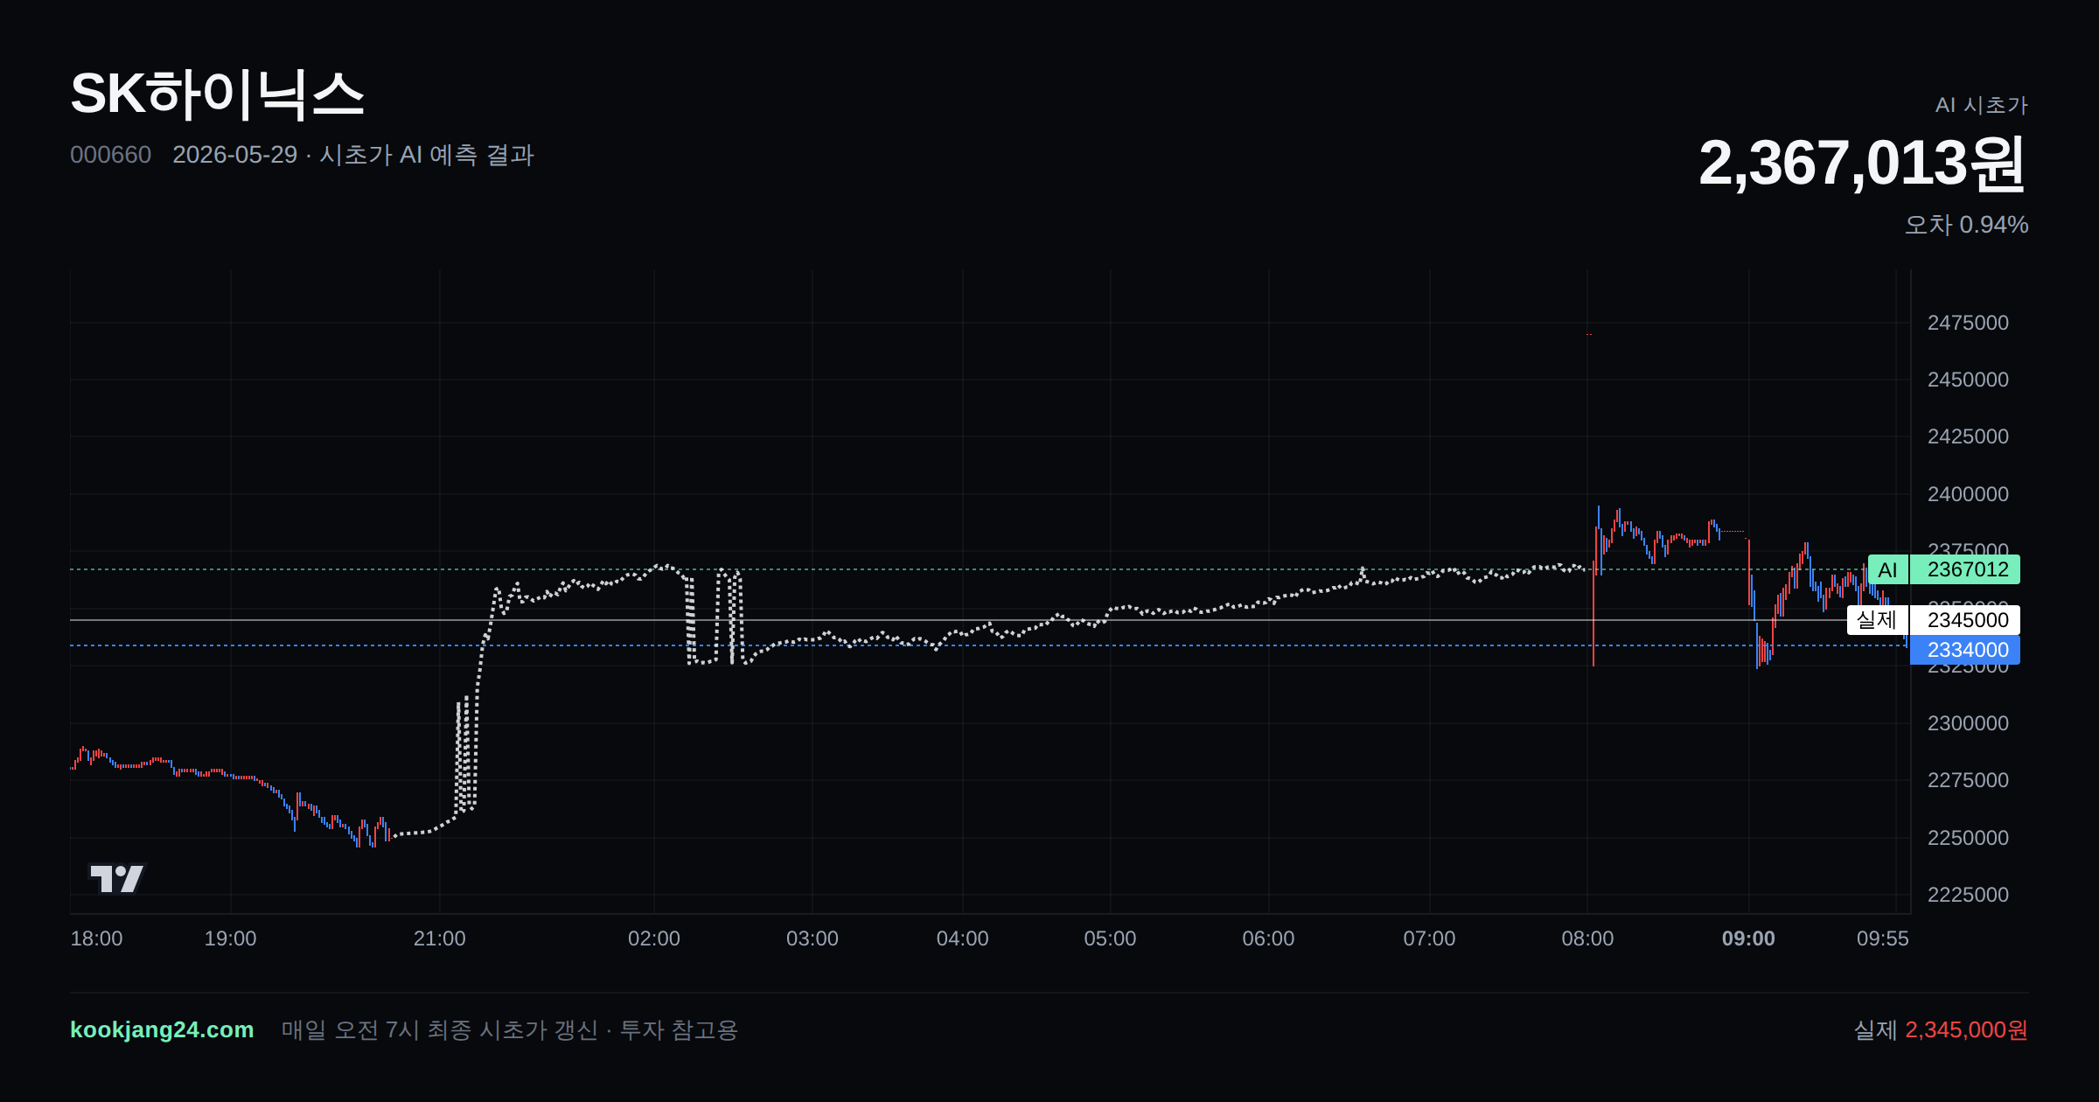Image resolution: width=2099 pixels, height=1102 pixels.
Task: Click the 2400000 price axis label
Action: (1968, 494)
